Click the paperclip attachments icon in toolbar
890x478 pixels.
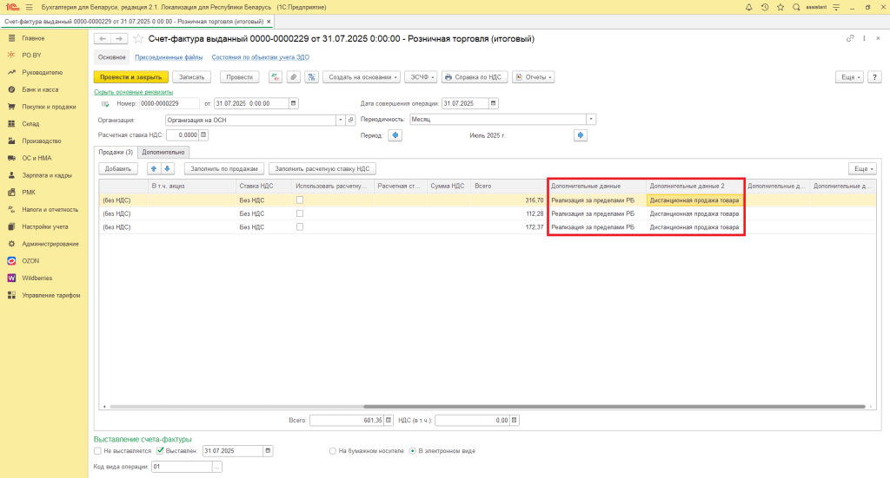tap(293, 77)
